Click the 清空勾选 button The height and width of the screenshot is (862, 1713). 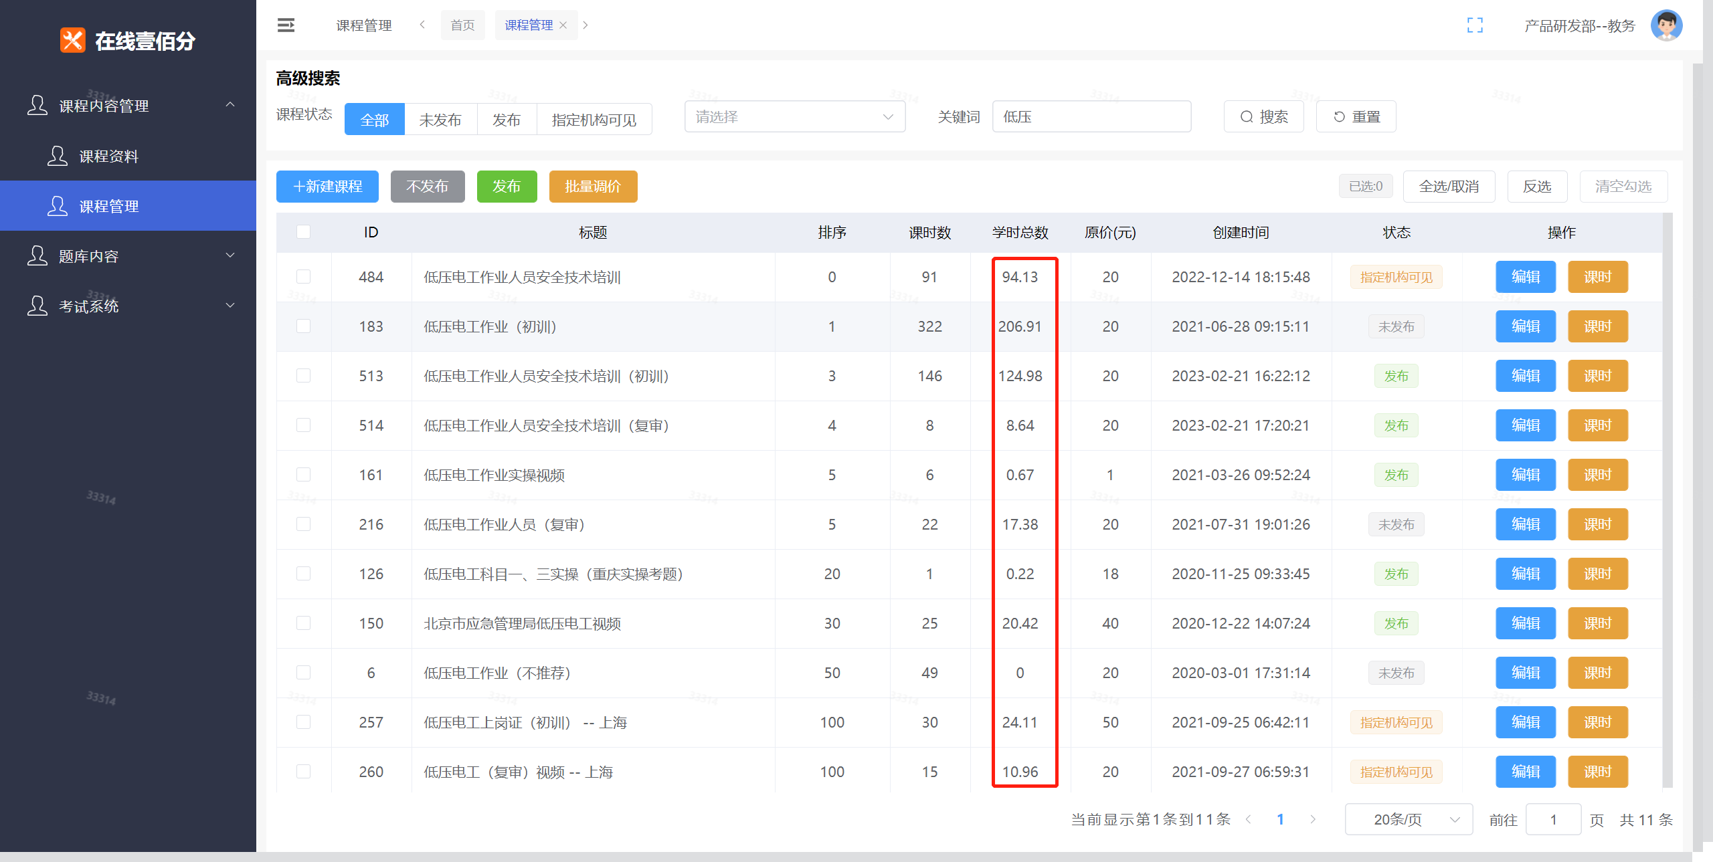(x=1623, y=187)
